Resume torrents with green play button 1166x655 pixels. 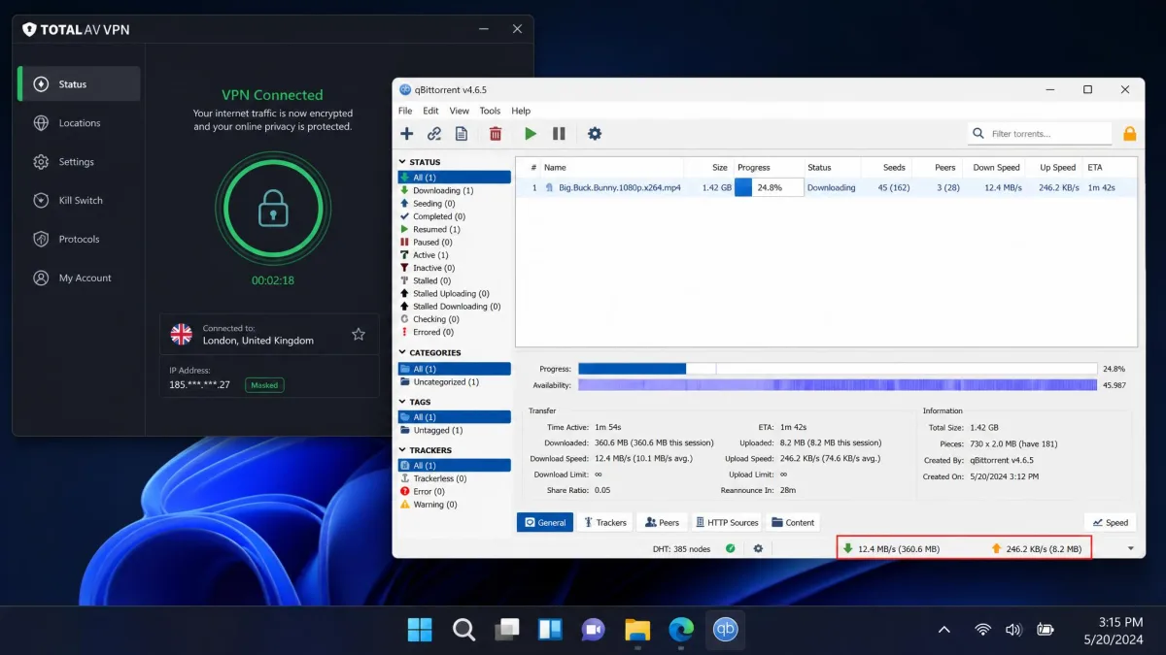pyautogui.click(x=530, y=134)
